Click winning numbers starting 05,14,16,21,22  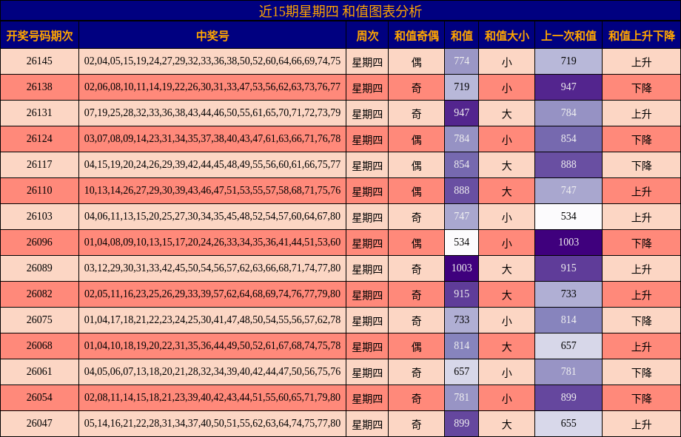click(212, 423)
